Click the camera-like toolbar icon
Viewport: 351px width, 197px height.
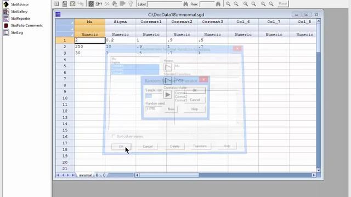pyautogui.click(x=72, y=4)
